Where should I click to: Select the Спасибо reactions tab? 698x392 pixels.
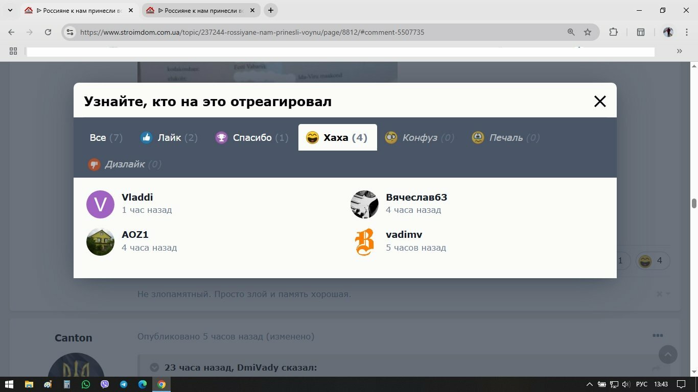click(251, 137)
